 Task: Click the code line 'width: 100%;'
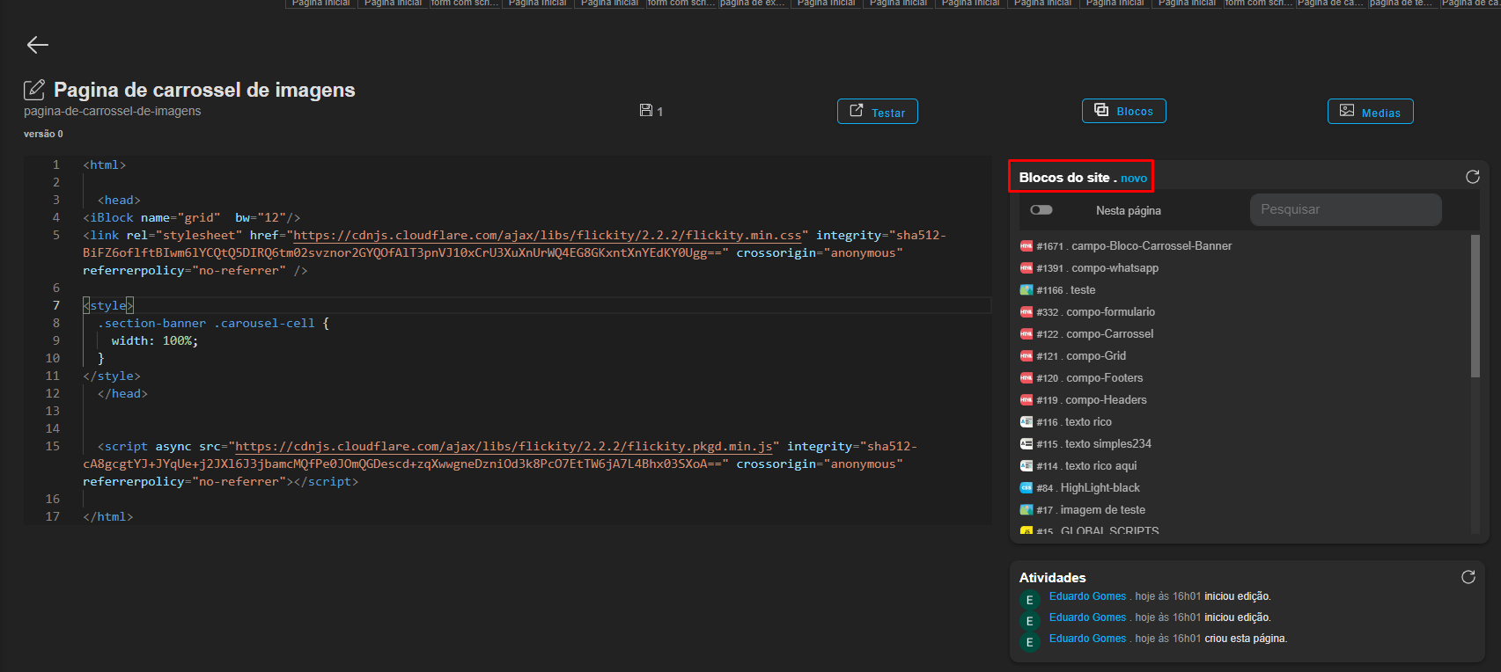coord(155,340)
